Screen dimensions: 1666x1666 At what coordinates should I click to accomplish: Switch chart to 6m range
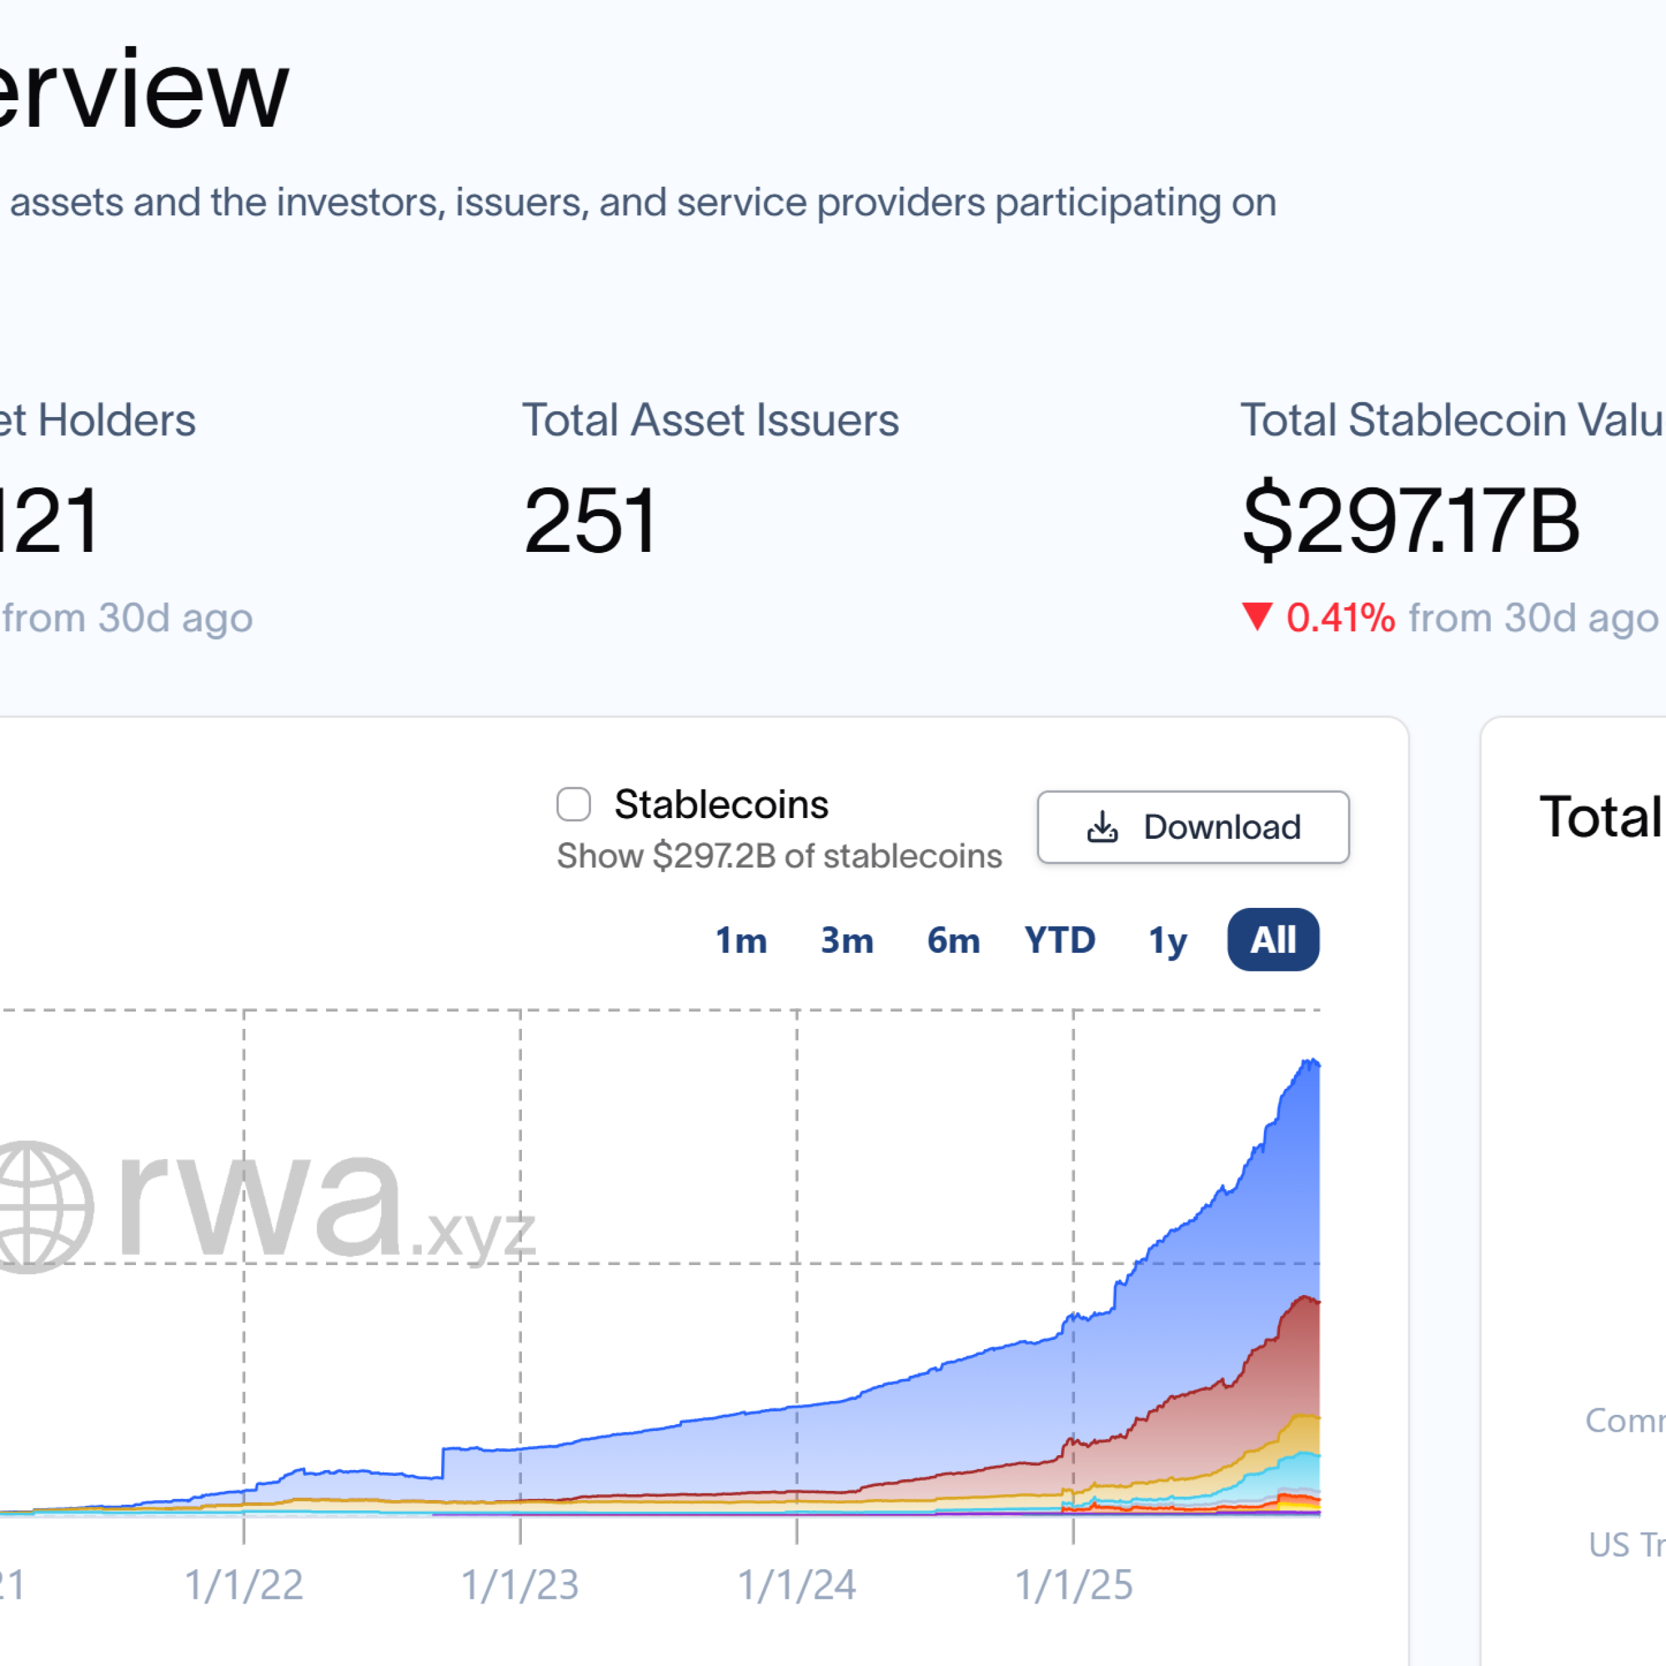point(953,940)
